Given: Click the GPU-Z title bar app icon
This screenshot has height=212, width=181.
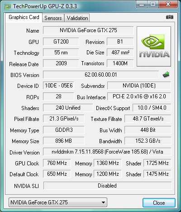Looking at the screenshot, I should pos(8,6).
